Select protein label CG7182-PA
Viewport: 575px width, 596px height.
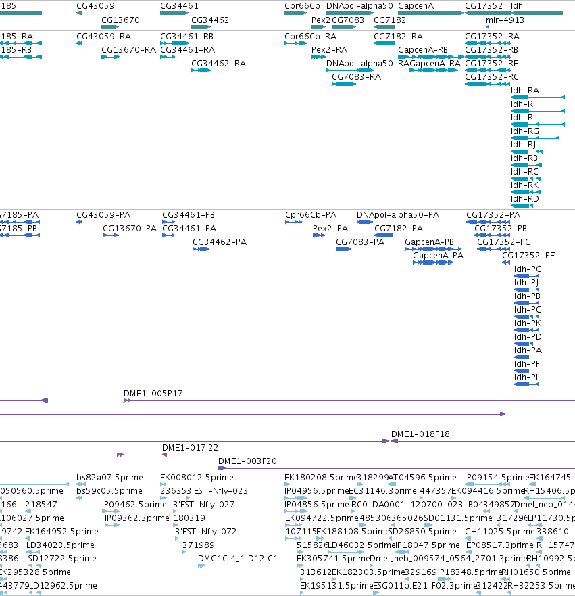[399, 229]
